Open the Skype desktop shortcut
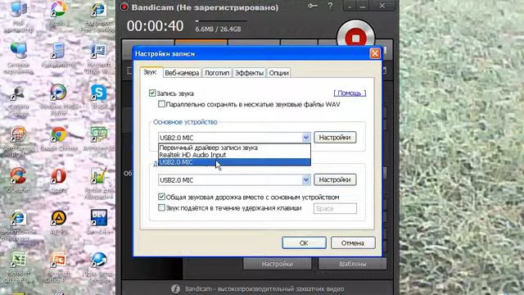 98,93
